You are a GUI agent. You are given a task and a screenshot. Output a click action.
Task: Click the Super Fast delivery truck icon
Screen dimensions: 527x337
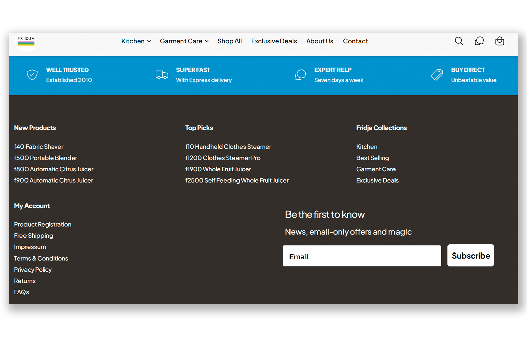point(162,75)
